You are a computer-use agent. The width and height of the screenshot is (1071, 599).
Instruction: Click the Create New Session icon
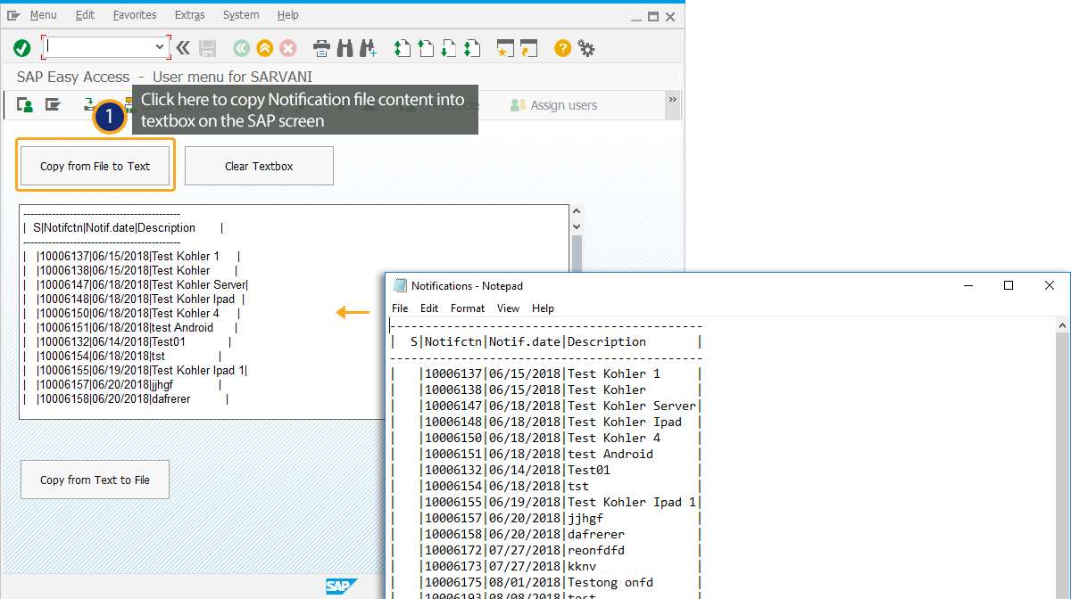pos(506,48)
